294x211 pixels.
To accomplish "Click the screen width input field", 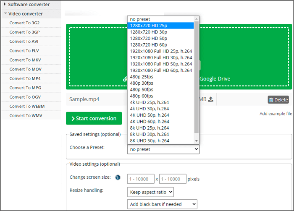I will click(x=141, y=179).
